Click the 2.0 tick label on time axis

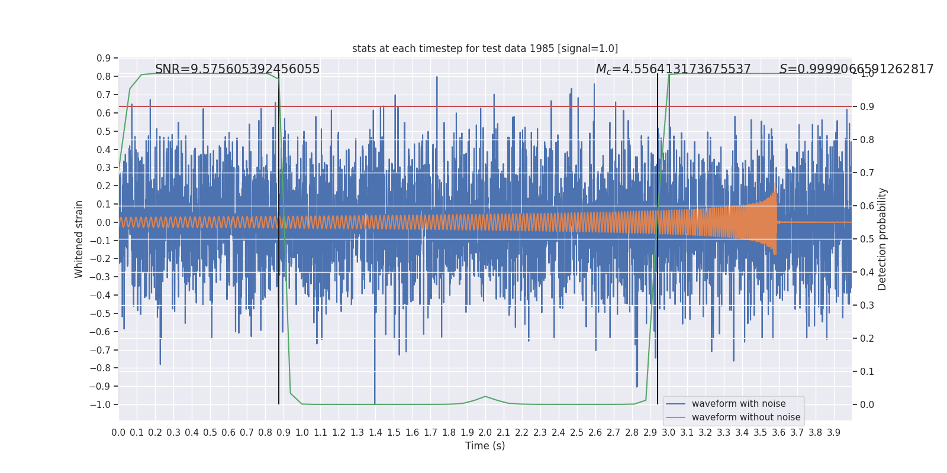(x=485, y=433)
